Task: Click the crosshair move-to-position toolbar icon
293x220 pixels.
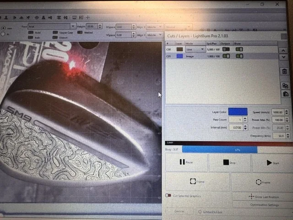Action: [x=88, y=17]
